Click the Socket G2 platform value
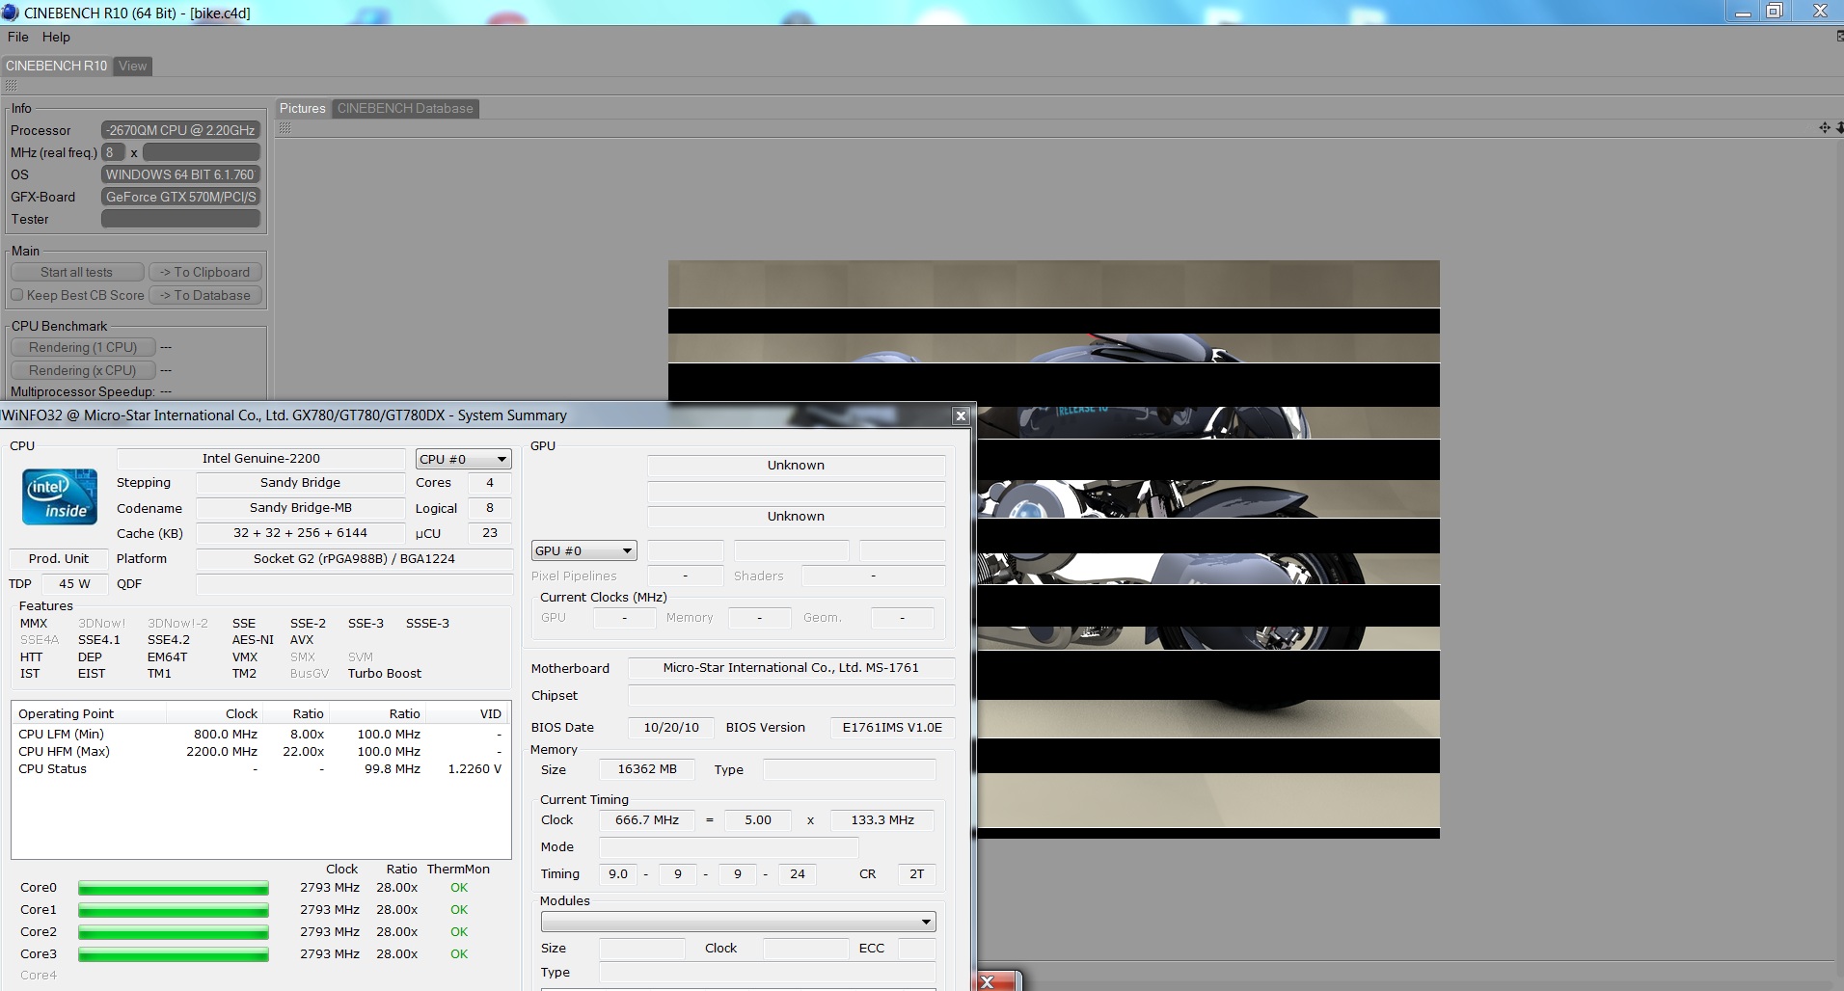 click(354, 558)
